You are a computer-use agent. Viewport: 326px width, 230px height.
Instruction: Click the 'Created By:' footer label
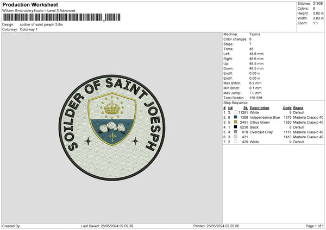[11, 226]
